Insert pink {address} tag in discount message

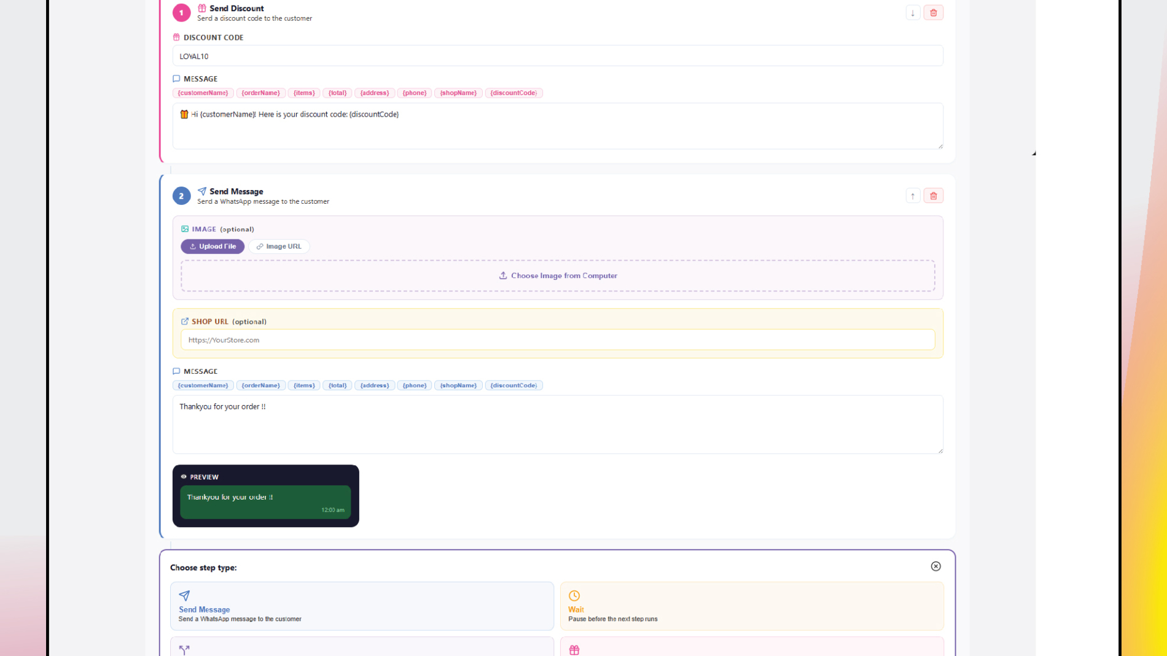[x=375, y=93]
